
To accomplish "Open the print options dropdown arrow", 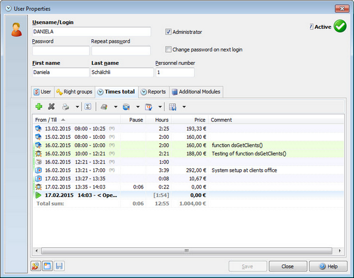I will [x=77, y=107].
